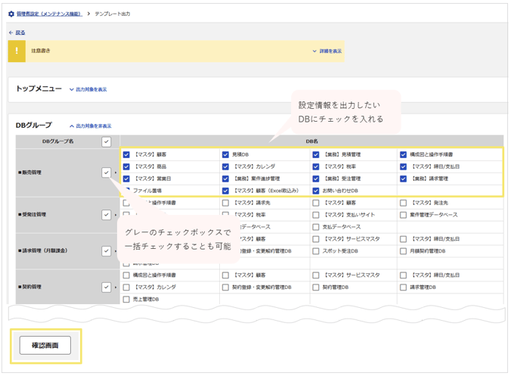The image size is (511, 376).
Task: Check the 【マスタ】支払いサイト checkbox
Action: (316, 215)
